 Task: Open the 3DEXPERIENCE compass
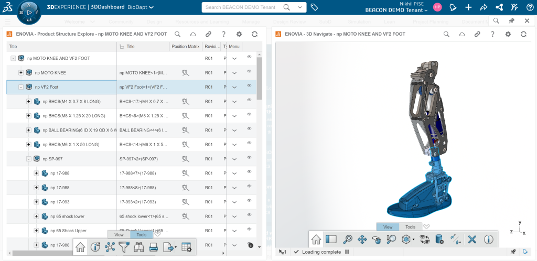pos(29,12)
